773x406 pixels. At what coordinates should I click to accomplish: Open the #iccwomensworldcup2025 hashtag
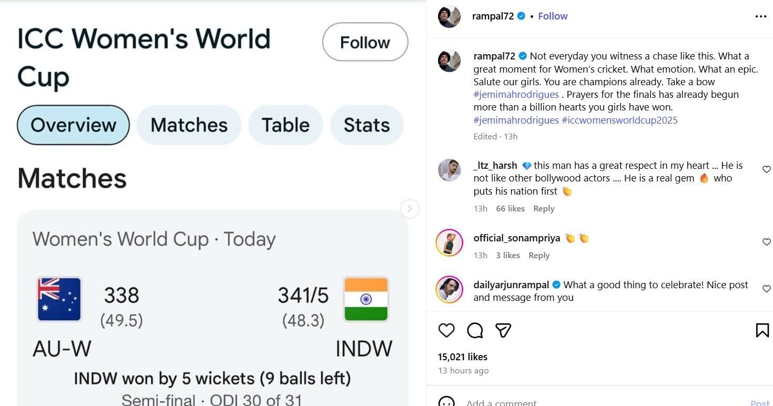tap(619, 120)
